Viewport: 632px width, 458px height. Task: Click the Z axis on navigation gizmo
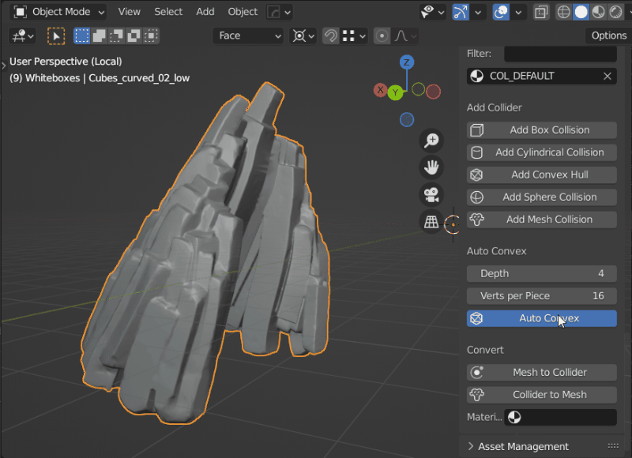(406, 62)
